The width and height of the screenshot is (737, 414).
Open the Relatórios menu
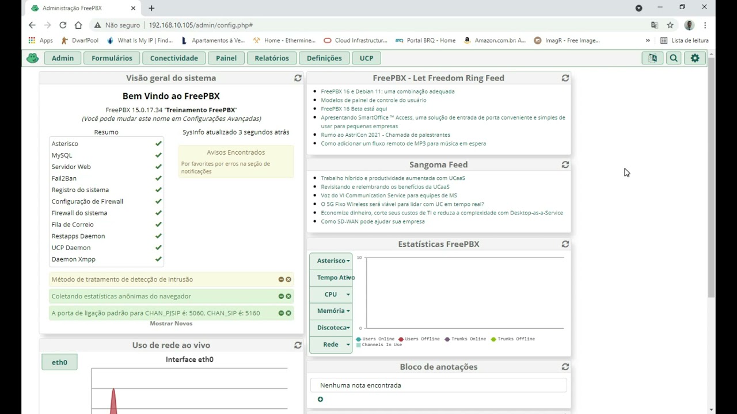(x=272, y=58)
